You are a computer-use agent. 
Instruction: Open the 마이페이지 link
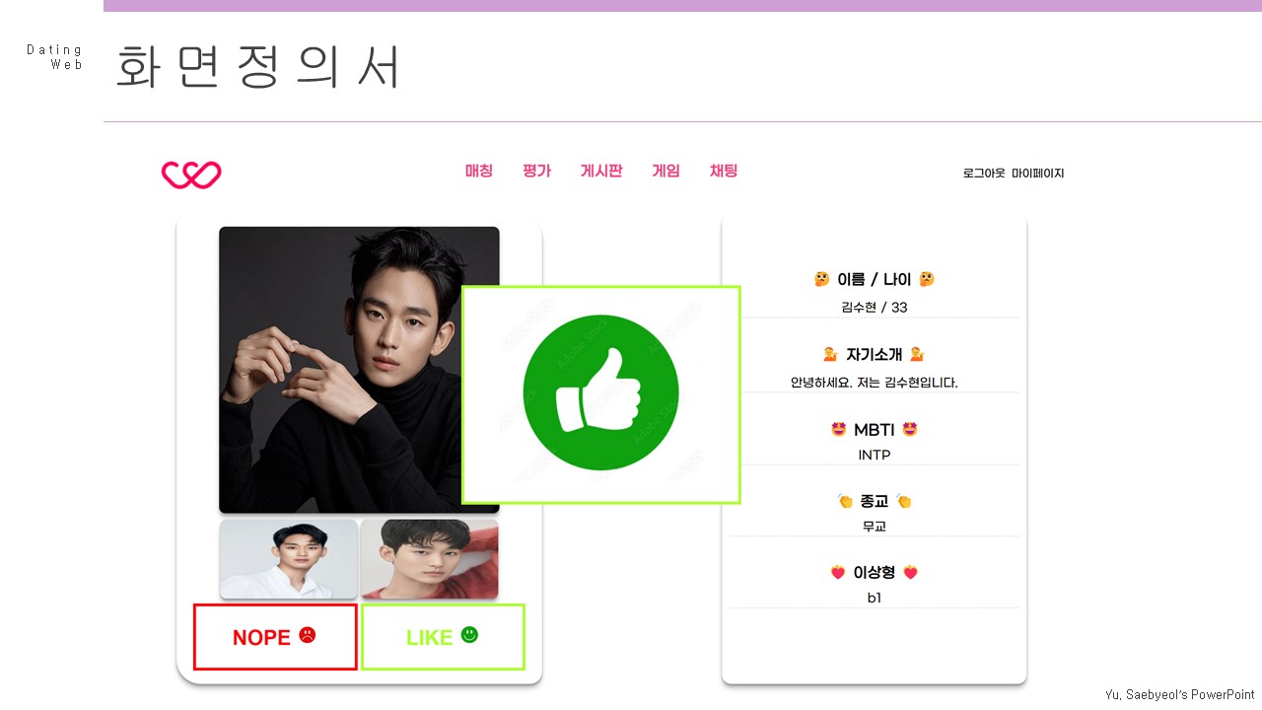coord(1038,174)
